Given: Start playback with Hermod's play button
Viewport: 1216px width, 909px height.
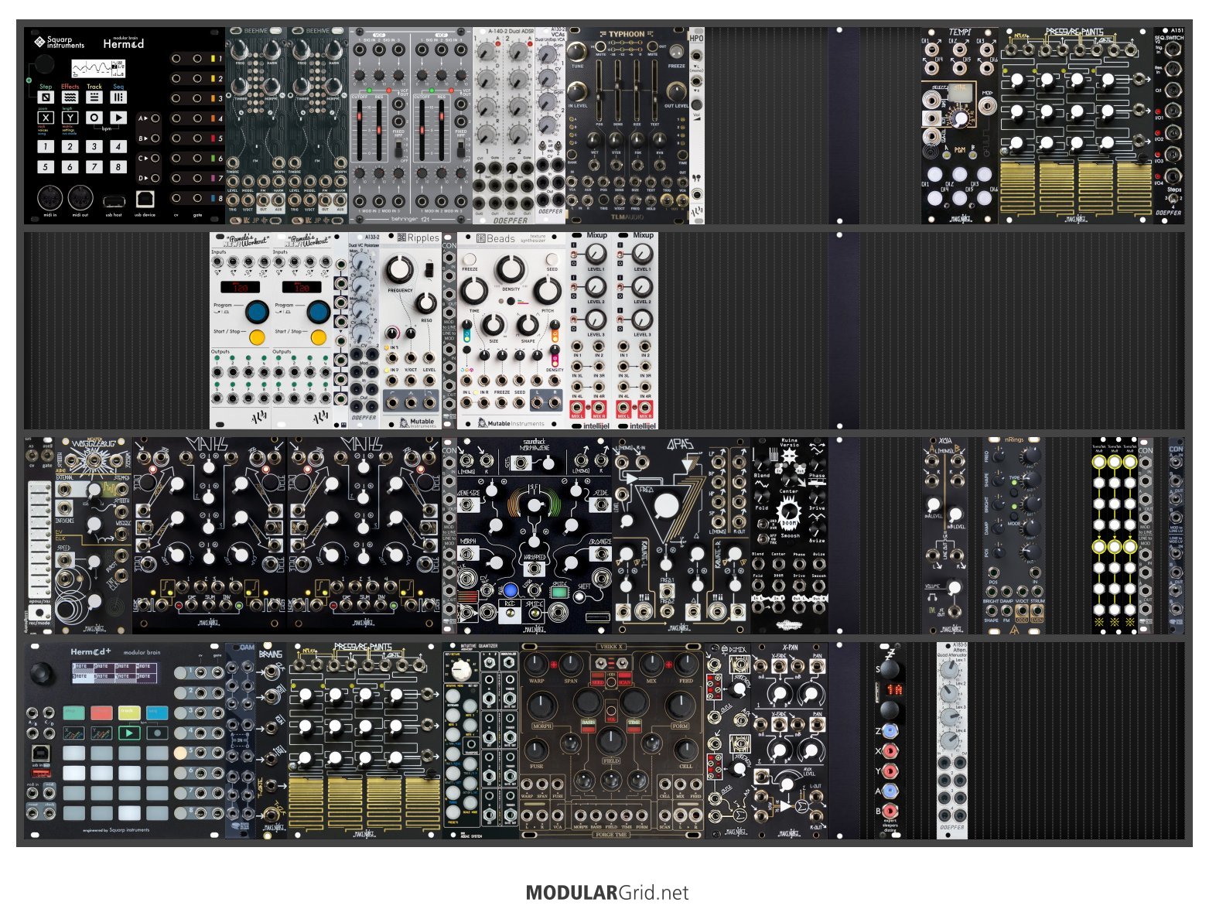Looking at the screenshot, I should coord(118,118).
